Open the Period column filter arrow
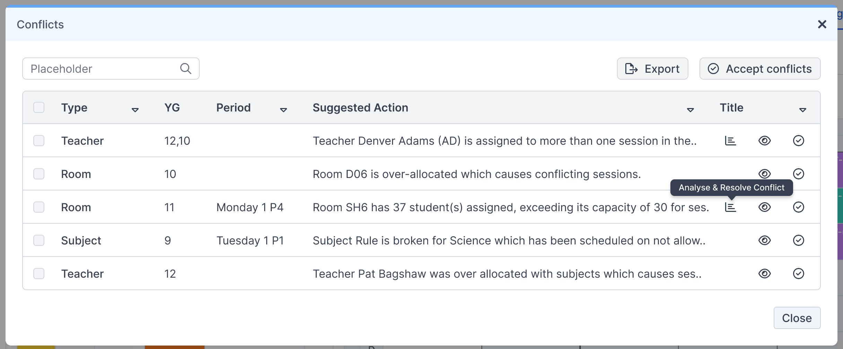Viewport: 843px width, 349px height. (284, 110)
